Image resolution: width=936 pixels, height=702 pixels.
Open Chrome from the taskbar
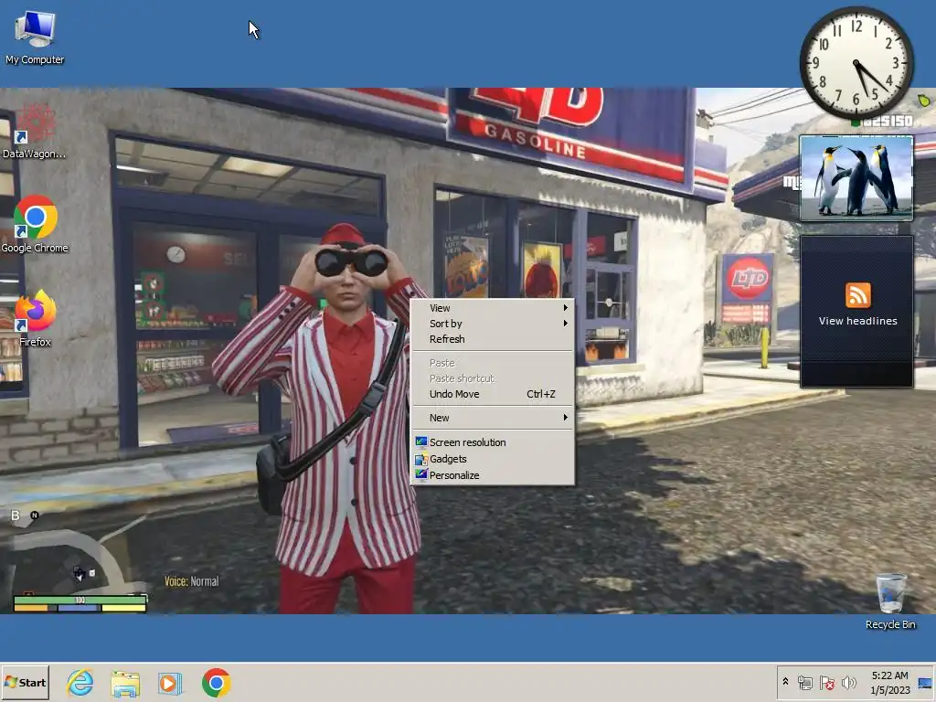pyautogui.click(x=216, y=682)
